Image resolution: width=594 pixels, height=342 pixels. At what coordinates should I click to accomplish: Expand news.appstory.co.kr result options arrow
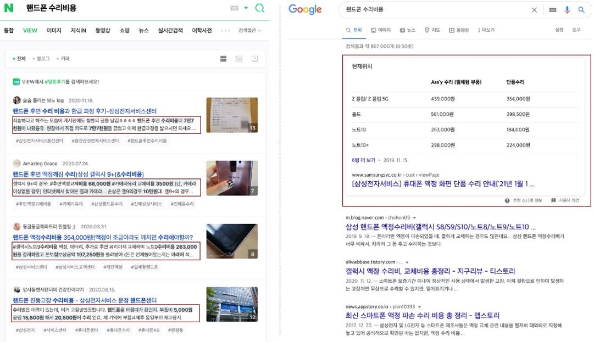pos(419,307)
